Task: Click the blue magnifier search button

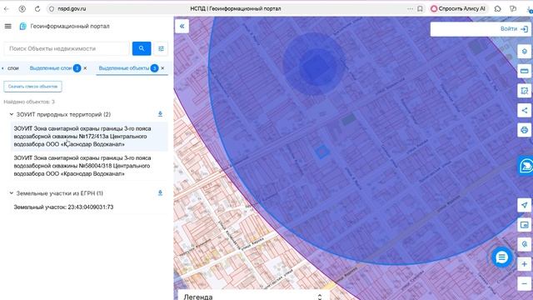Action: [142, 48]
